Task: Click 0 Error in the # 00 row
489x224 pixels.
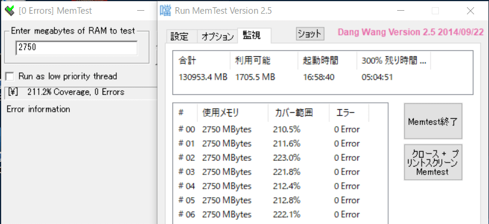Action: pos(347,130)
